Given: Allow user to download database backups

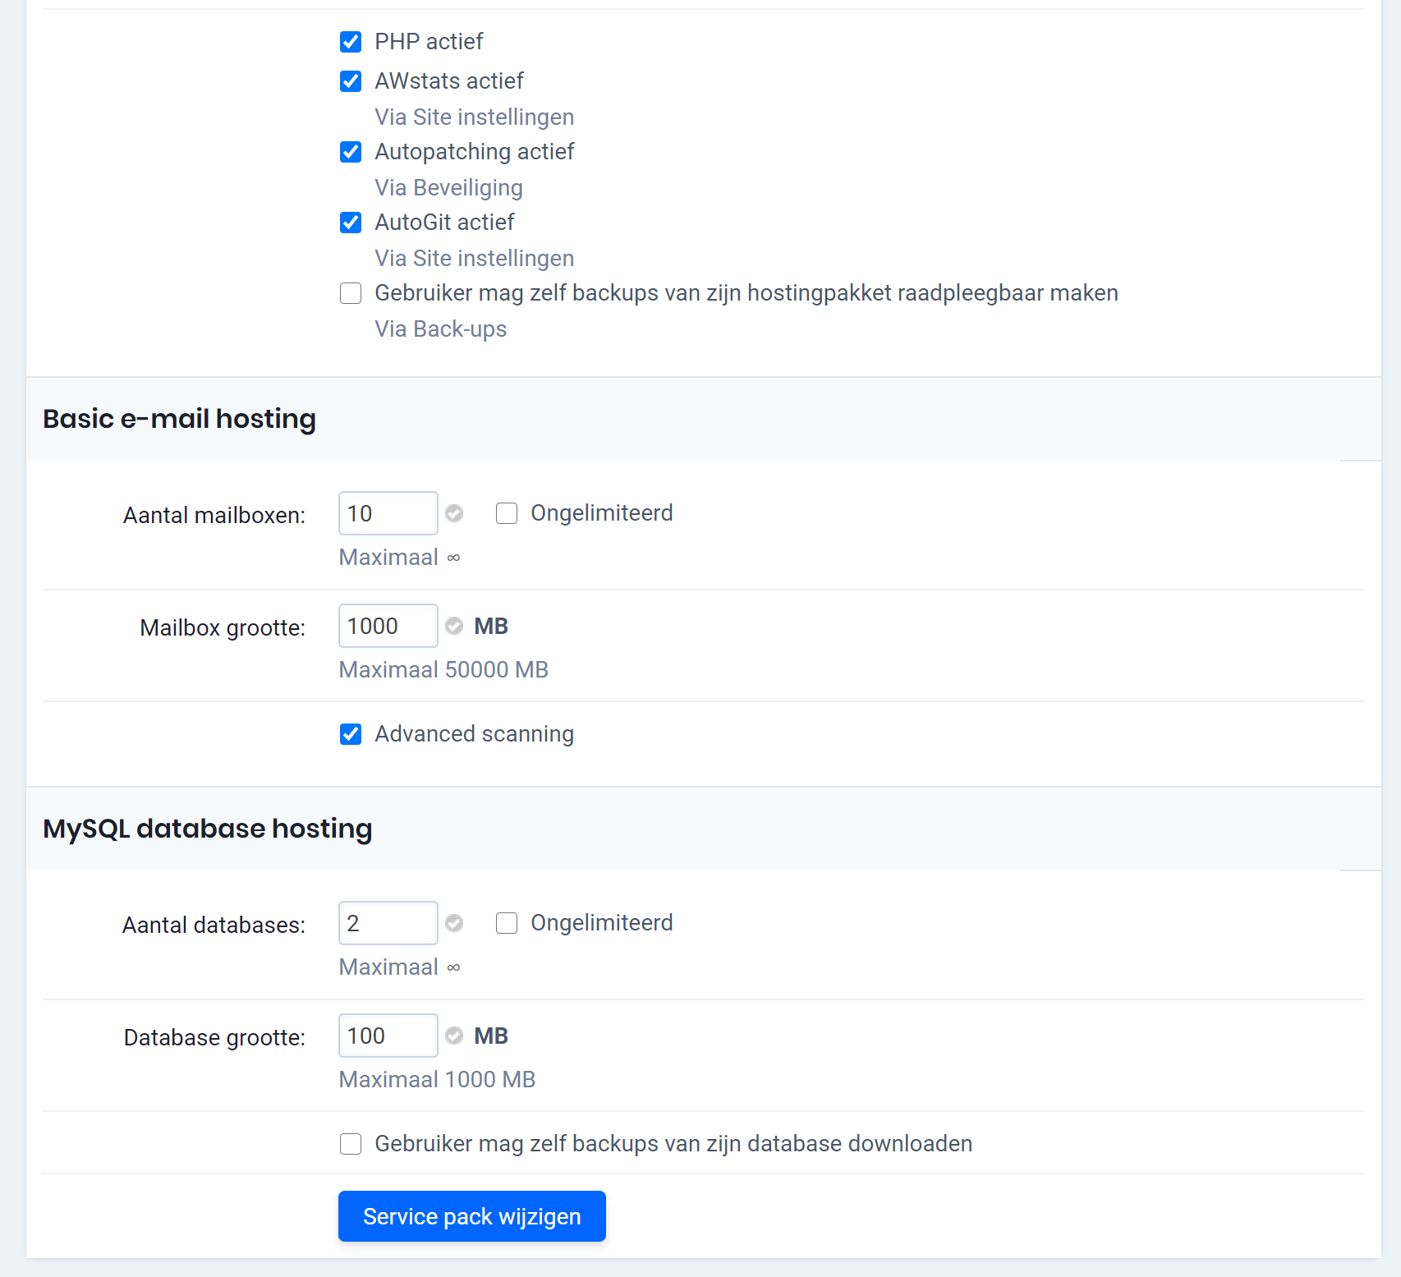Looking at the screenshot, I should tap(351, 1143).
